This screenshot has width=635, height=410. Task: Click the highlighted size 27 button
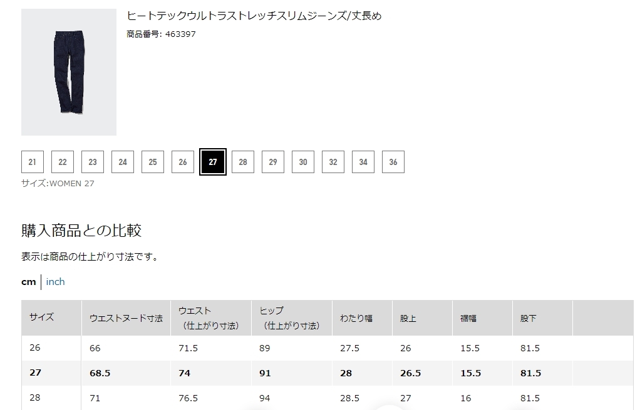[x=212, y=161]
